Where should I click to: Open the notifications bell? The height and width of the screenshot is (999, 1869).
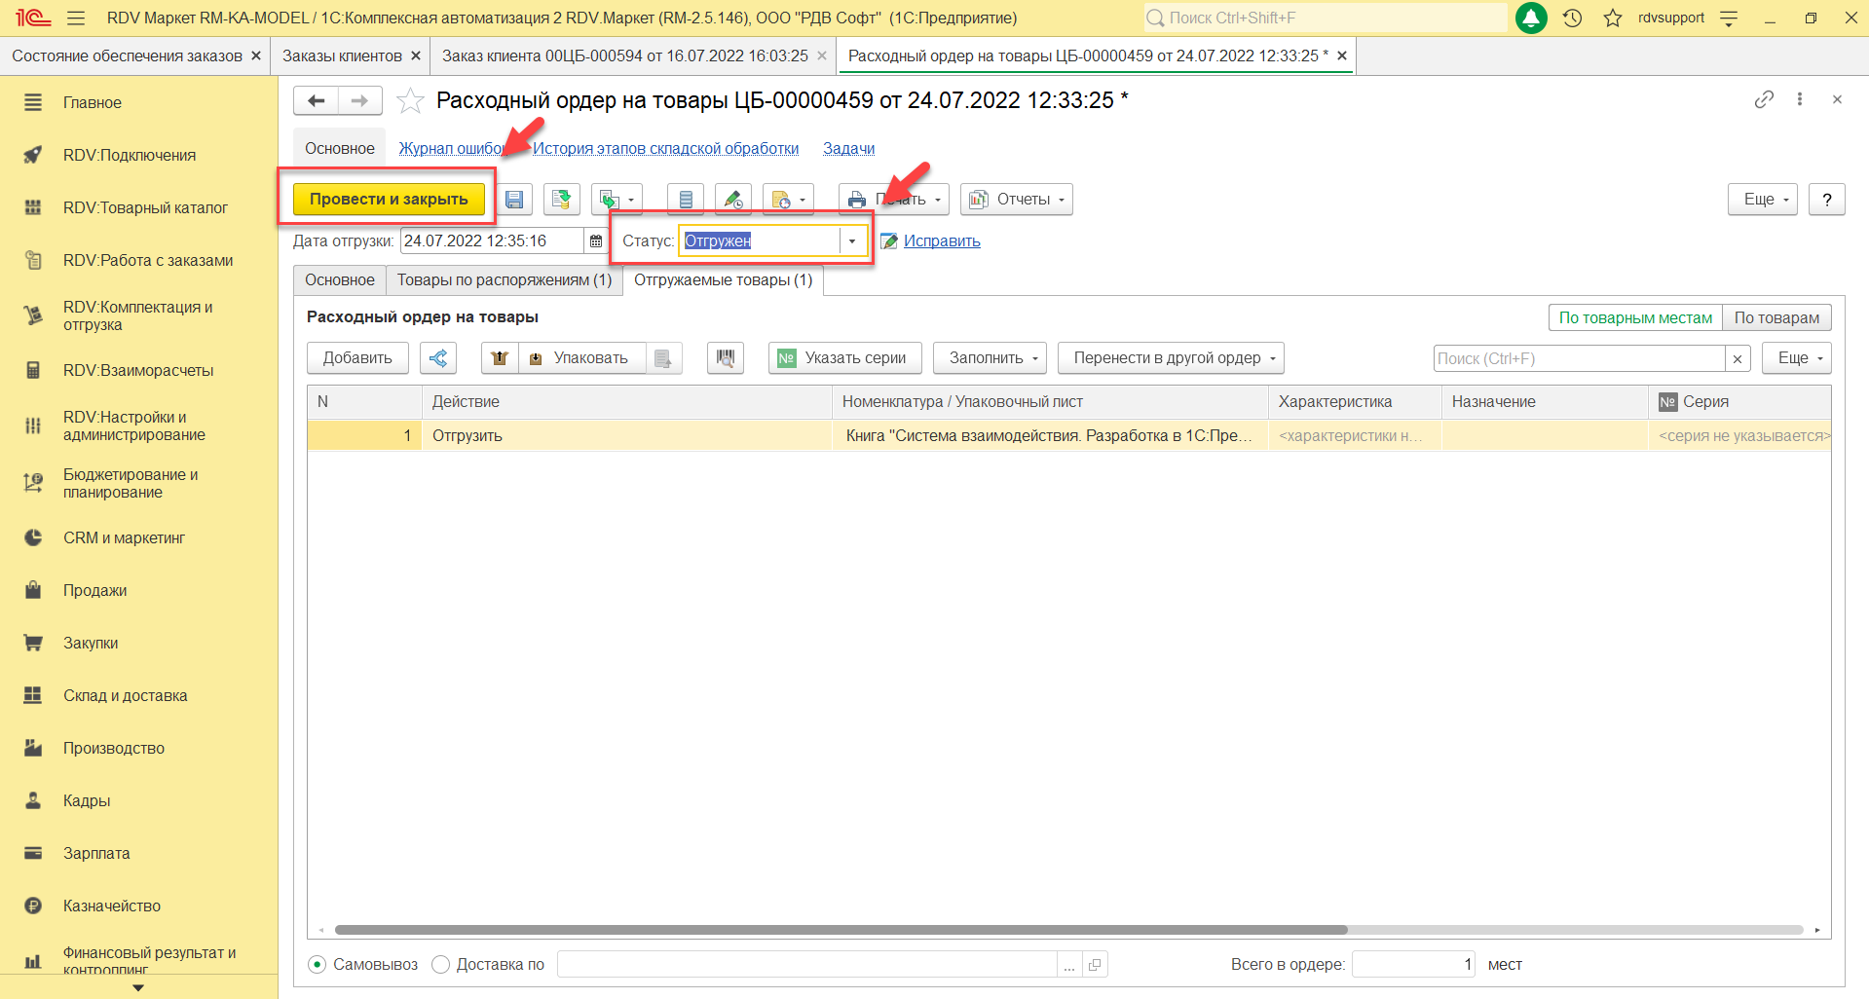(x=1531, y=18)
